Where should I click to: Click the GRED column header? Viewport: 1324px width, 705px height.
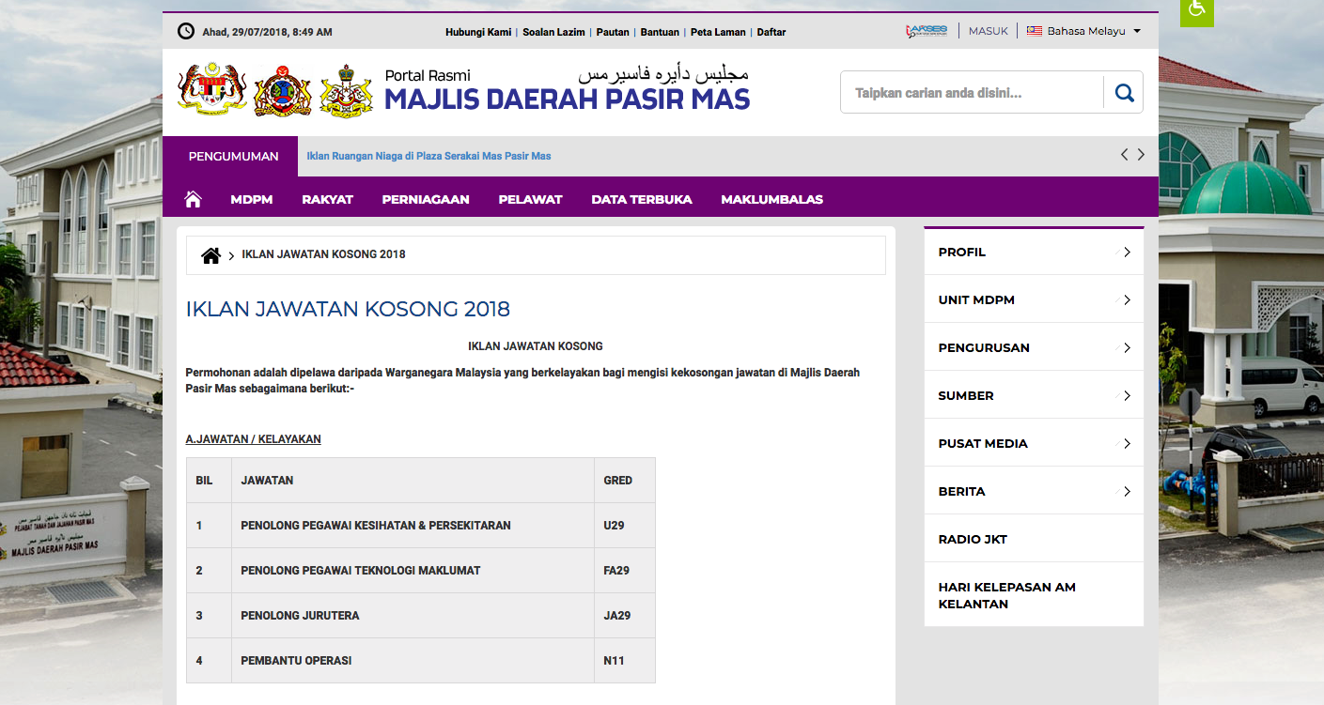[x=625, y=481]
